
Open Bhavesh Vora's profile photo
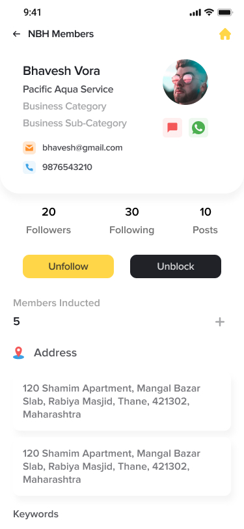coord(185,82)
